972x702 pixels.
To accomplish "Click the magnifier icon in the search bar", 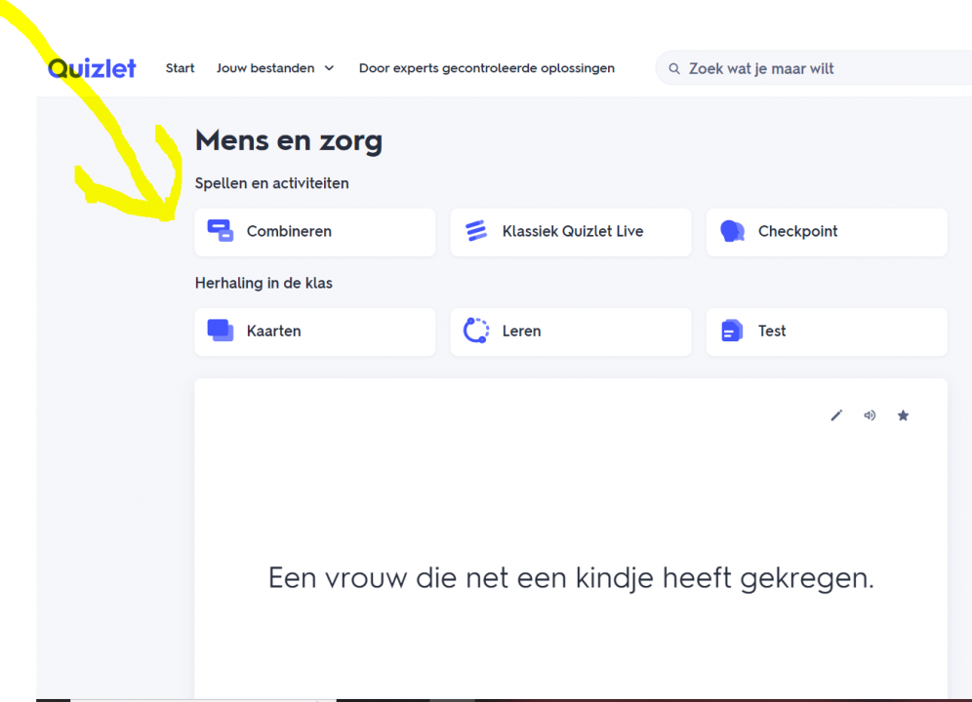I will (674, 68).
